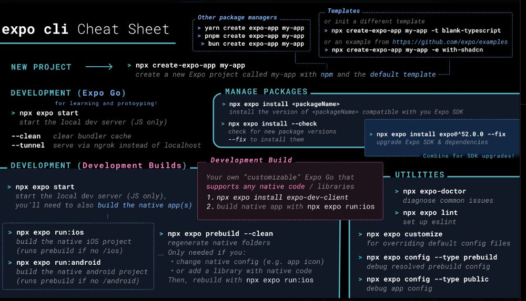Click 'regenerate native folders' description

(x=219, y=243)
